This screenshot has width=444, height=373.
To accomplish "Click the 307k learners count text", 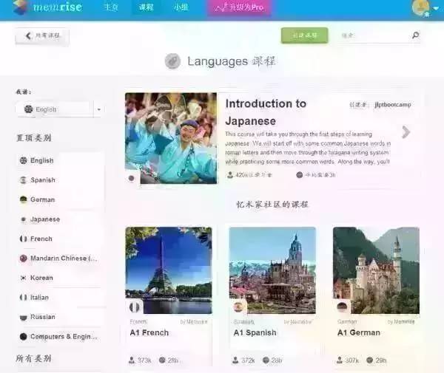I will (x=352, y=360).
